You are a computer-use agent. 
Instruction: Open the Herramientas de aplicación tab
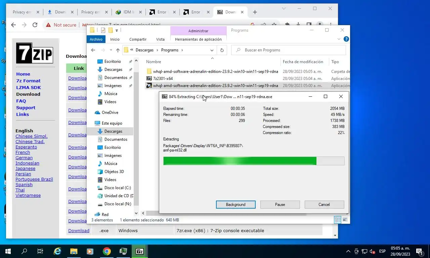pyautogui.click(x=198, y=39)
